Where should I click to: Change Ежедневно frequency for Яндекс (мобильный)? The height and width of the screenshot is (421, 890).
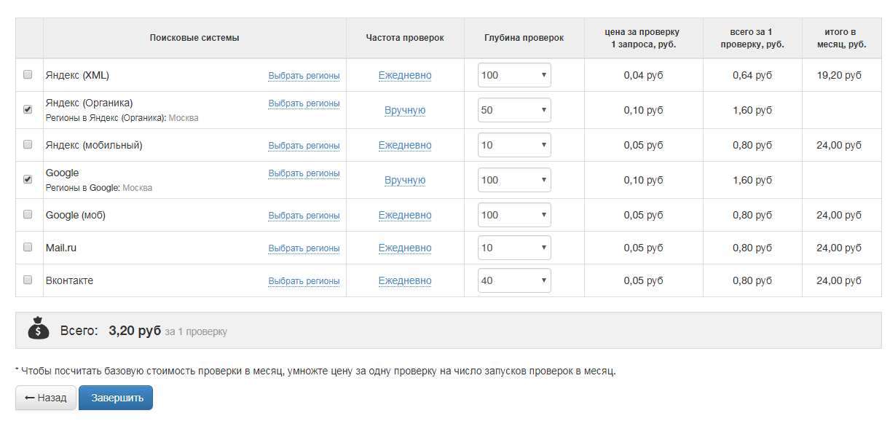click(x=405, y=145)
